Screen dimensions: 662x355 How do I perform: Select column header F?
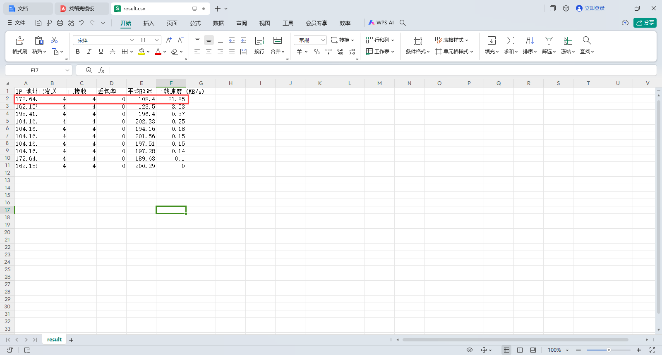[171, 83]
